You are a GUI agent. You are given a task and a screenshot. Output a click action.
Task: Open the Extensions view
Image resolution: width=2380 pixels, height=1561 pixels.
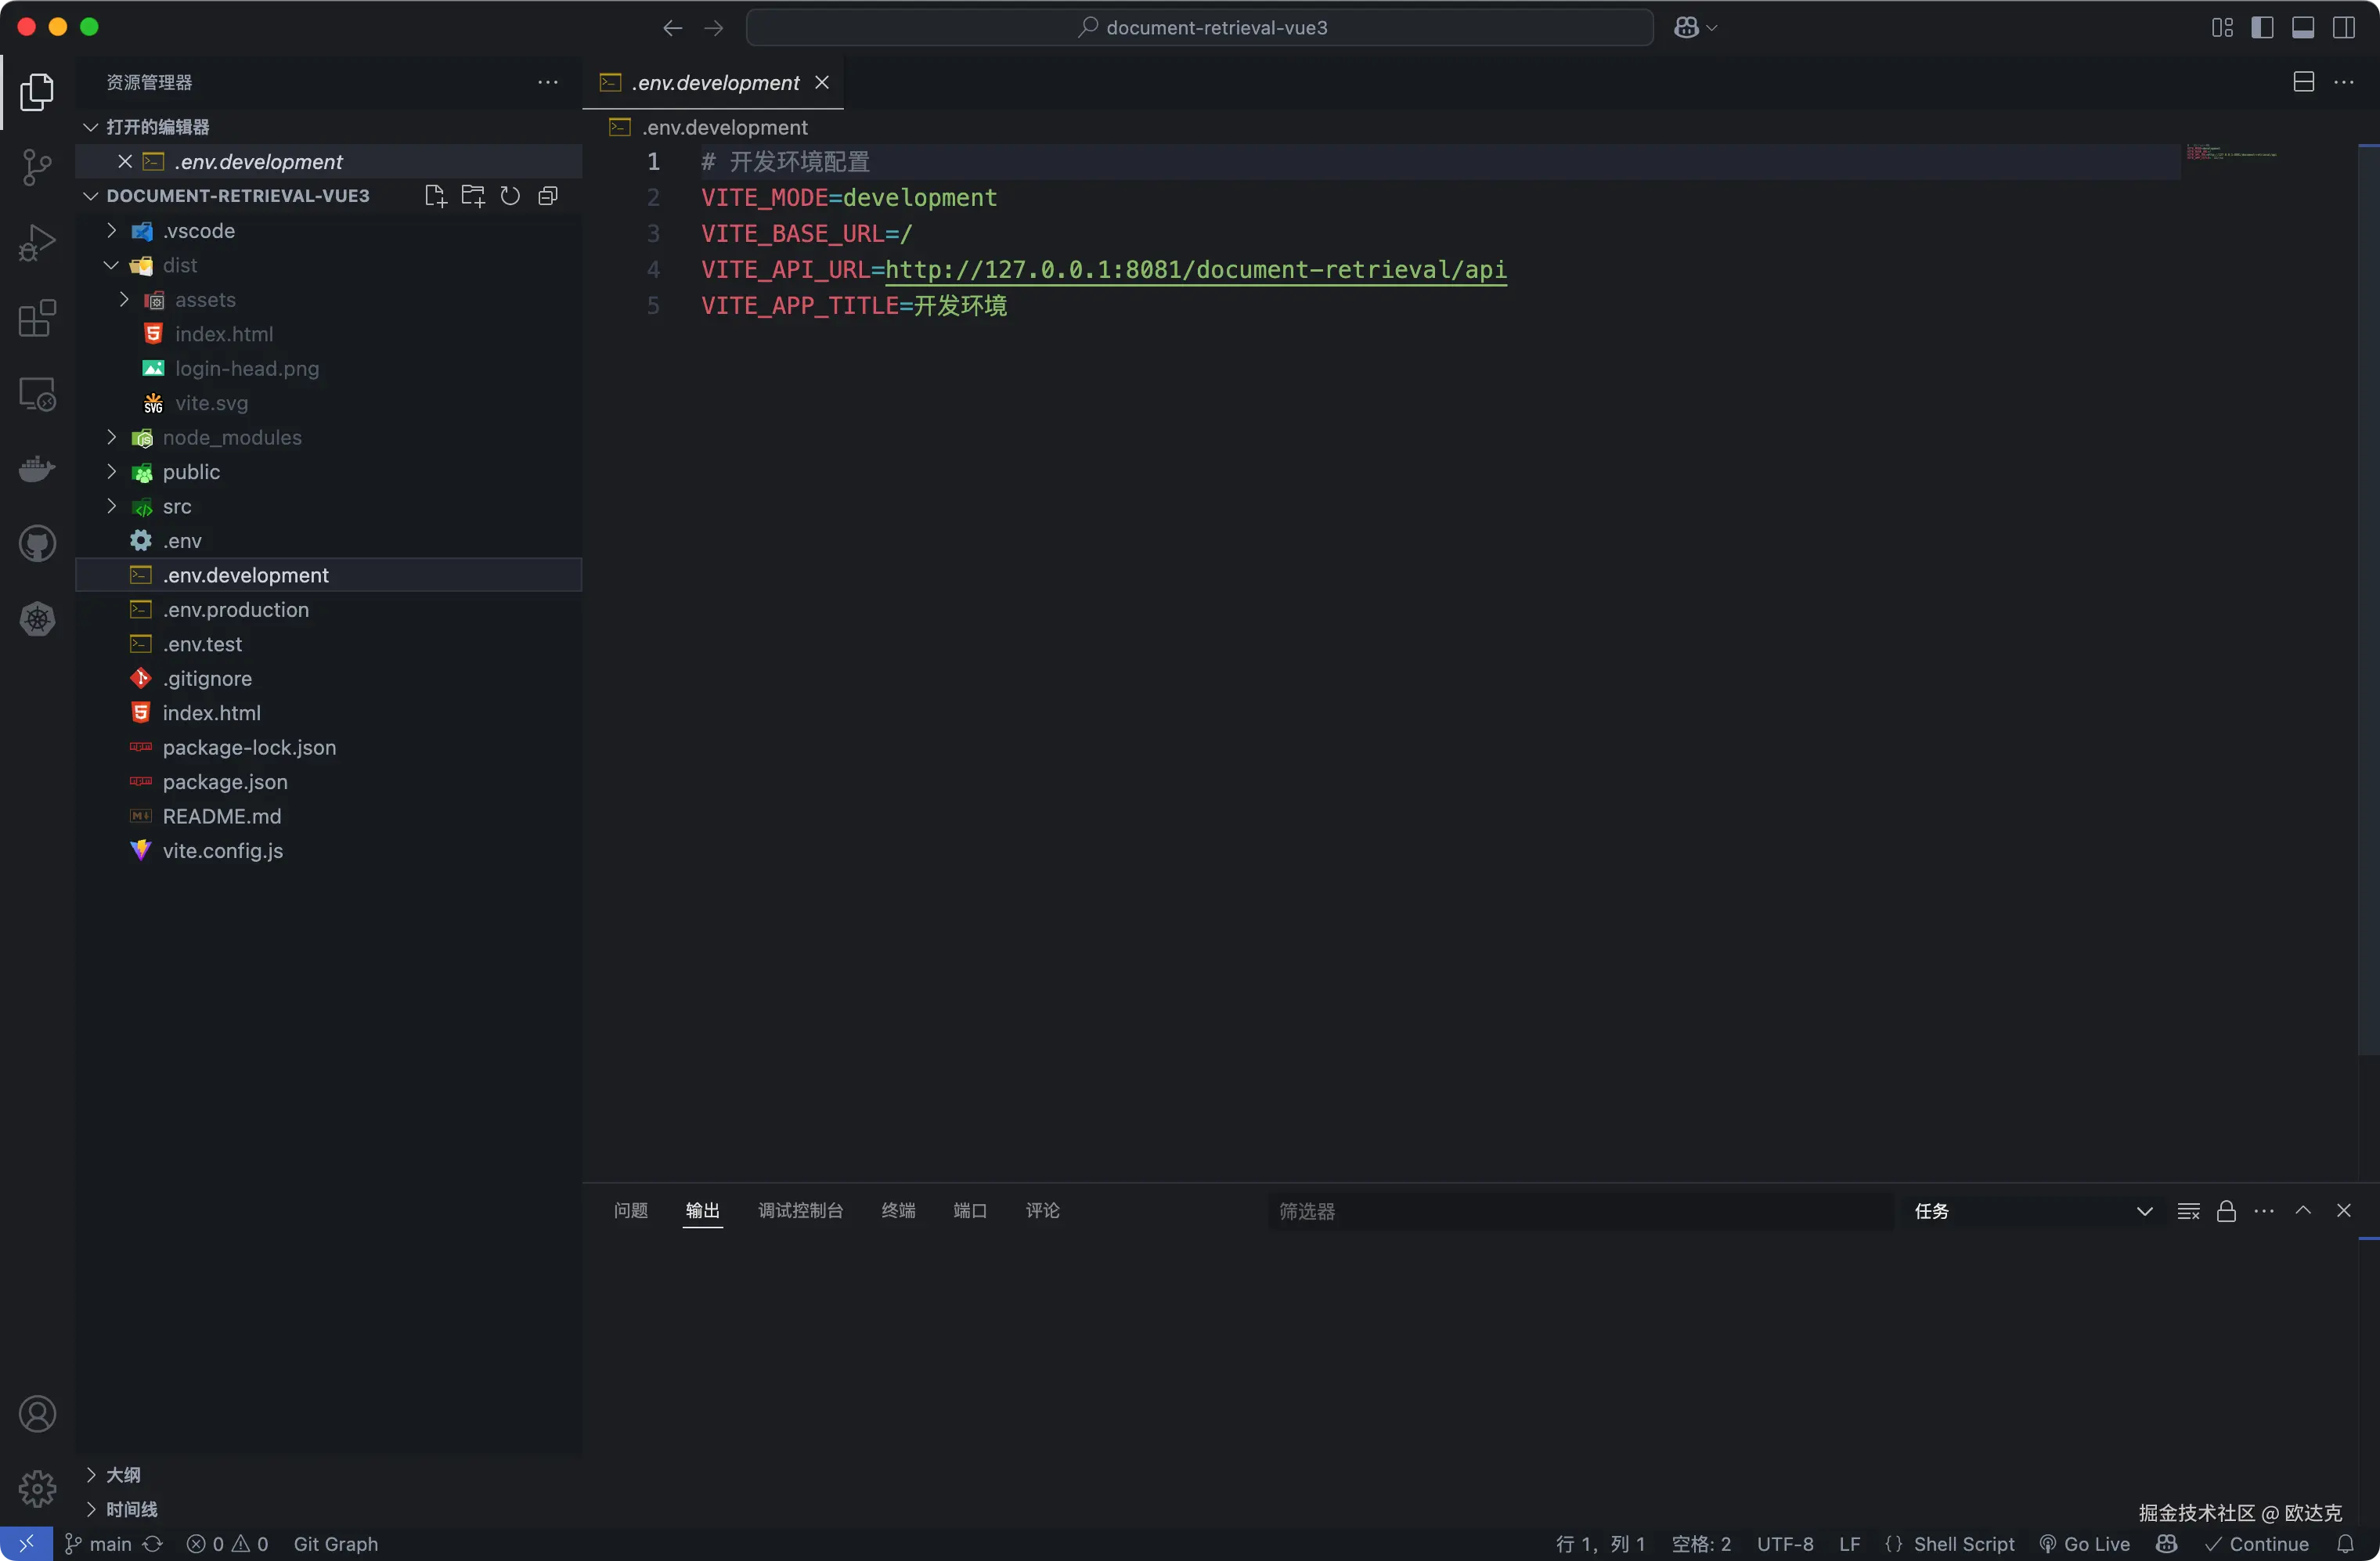(37, 319)
